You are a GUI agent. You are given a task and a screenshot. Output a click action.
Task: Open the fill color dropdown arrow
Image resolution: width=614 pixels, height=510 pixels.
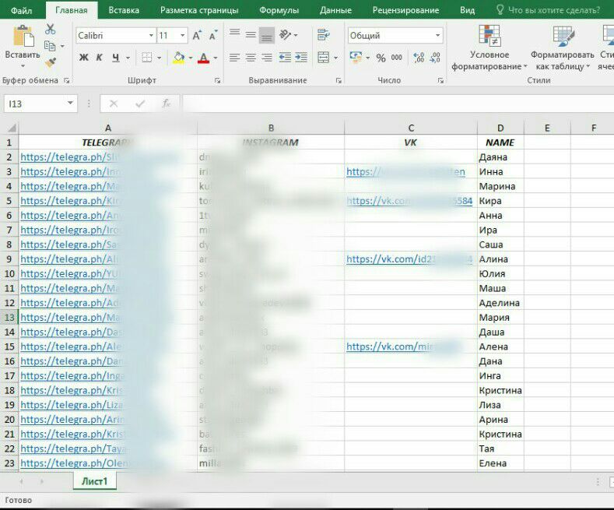coord(191,58)
